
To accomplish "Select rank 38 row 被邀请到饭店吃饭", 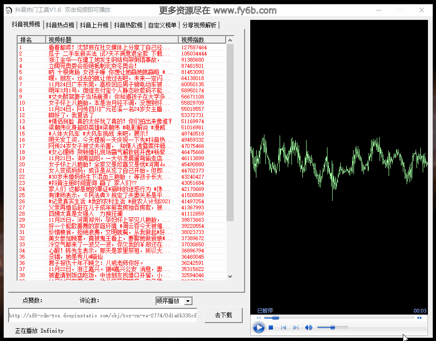I will tap(122, 275).
